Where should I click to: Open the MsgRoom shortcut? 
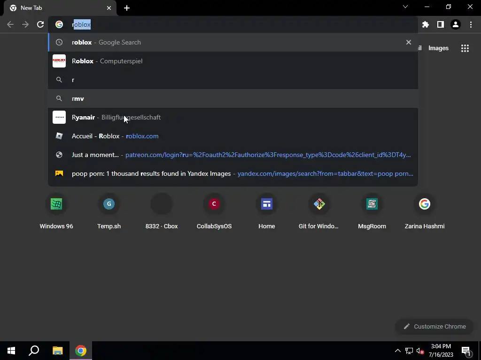[x=372, y=212]
